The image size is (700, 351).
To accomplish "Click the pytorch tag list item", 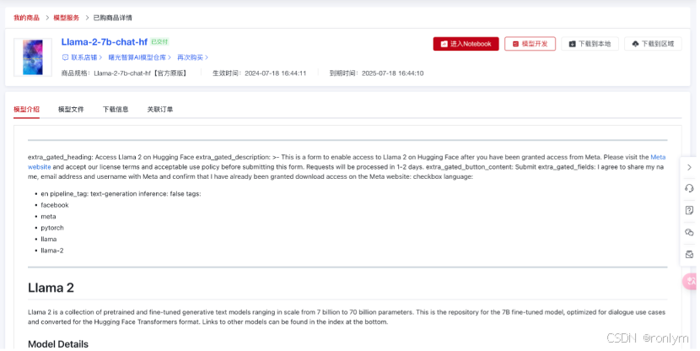I will click(x=52, y=228).
